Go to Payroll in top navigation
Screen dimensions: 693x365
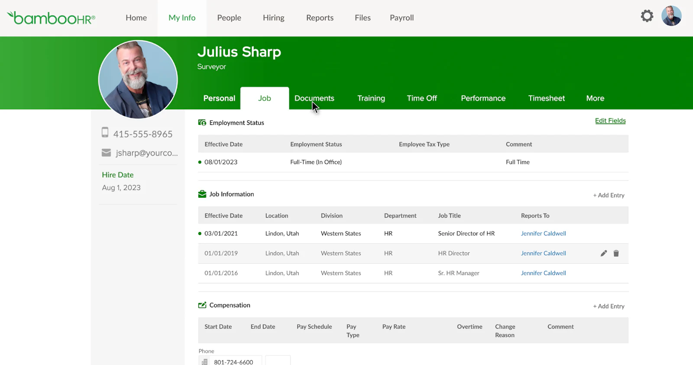coord(402,18)
